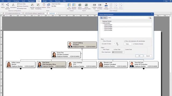Click Identify Fields in ribbon

tap(22, 8)
